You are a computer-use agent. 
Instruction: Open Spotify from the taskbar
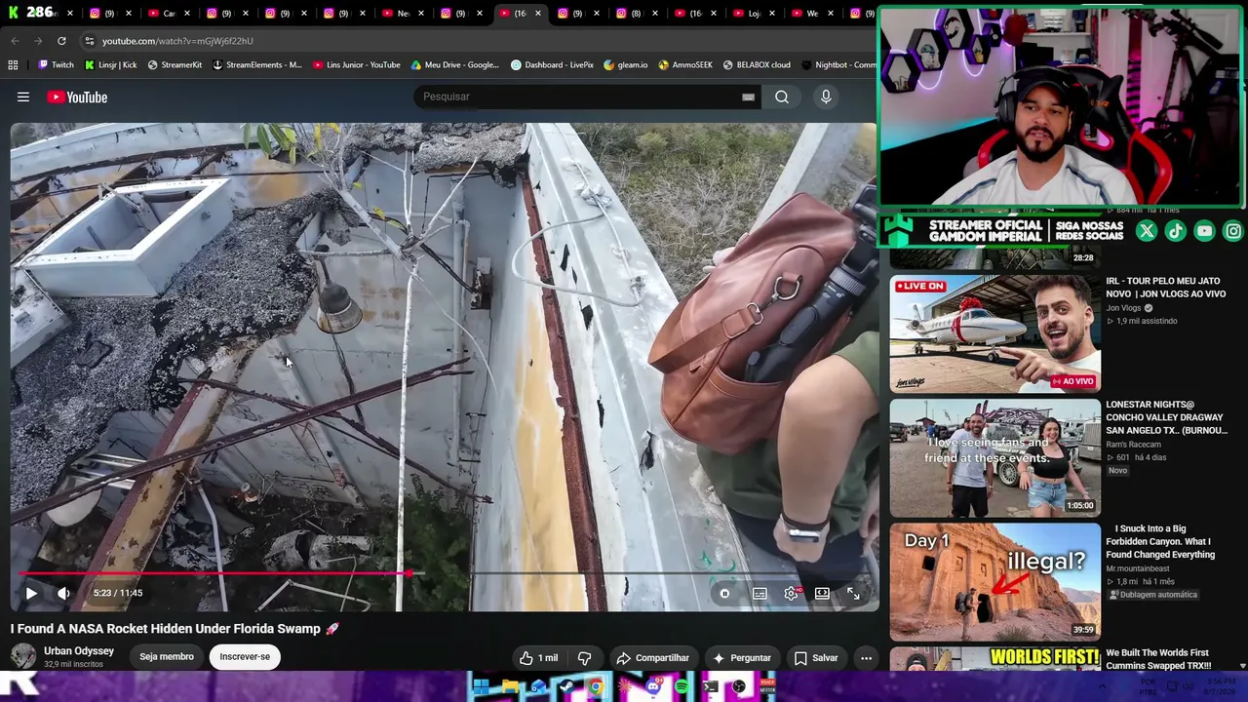(x=682, y=687)
